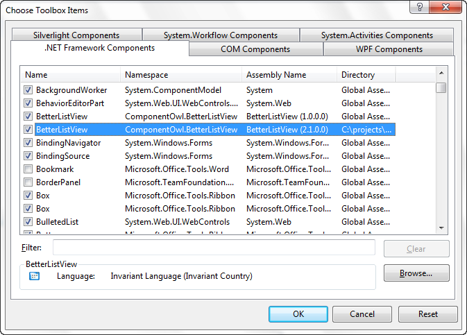Screen dimensions: 467x335
Task: Open the Silverlight Components tab
Action: click(76, 35)
